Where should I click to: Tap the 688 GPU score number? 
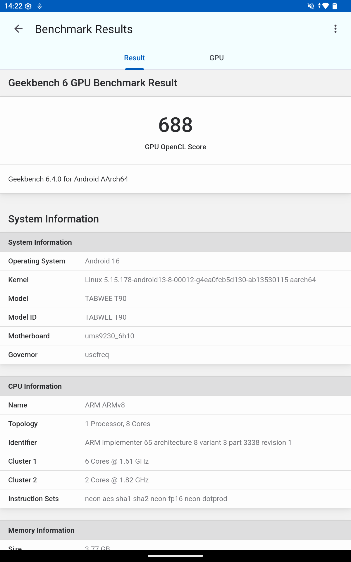(175, 125)
